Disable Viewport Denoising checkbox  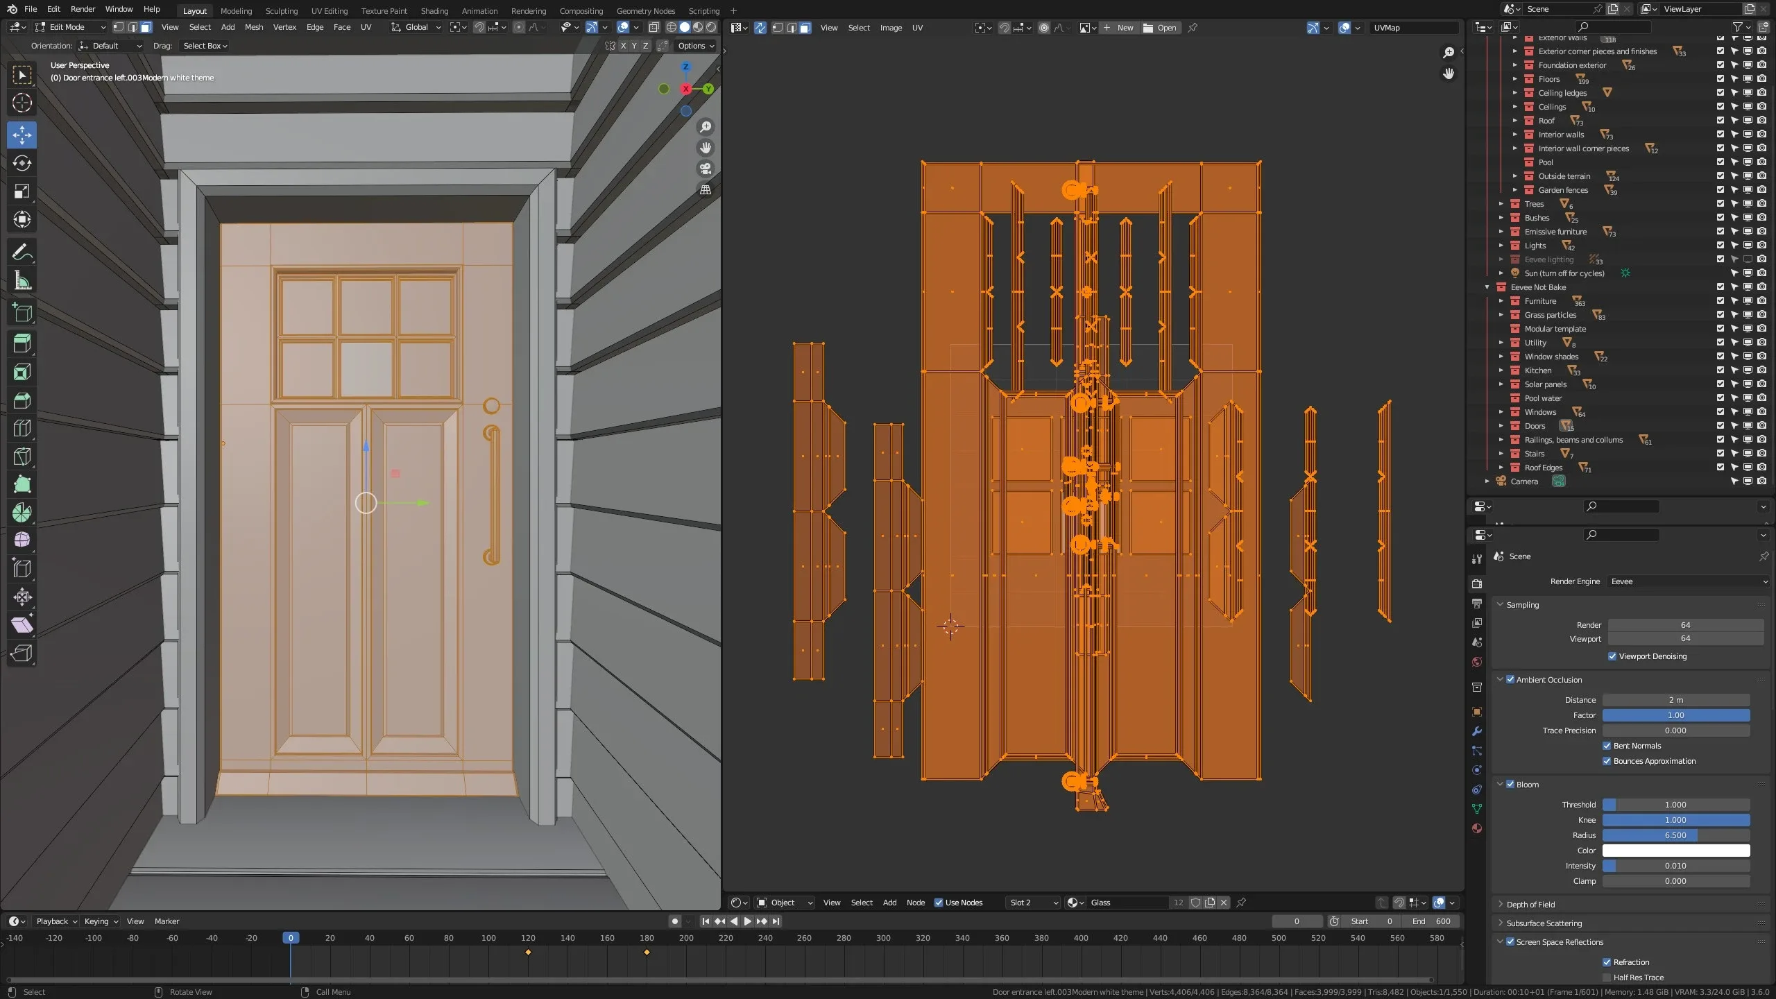point(1612,656)
